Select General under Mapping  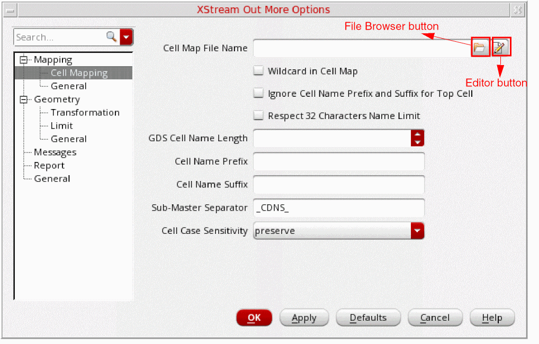click(x=68, y=86)
